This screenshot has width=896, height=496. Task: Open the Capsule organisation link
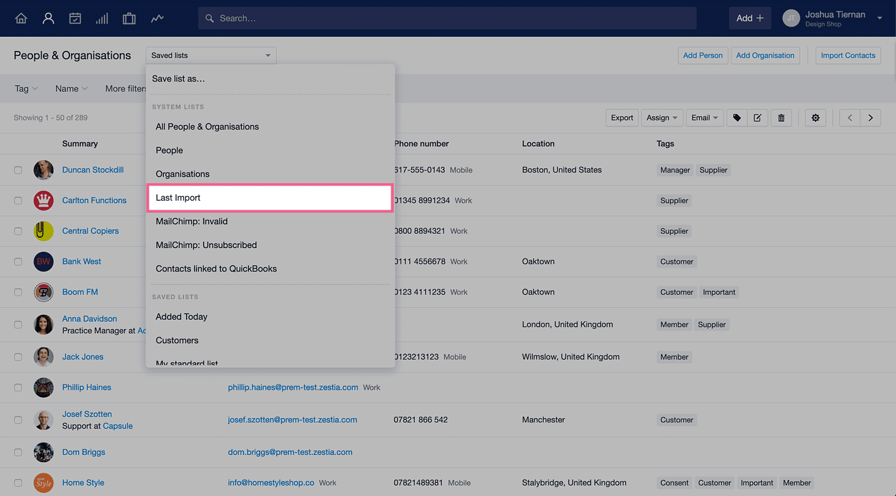(x=118, y=426)
